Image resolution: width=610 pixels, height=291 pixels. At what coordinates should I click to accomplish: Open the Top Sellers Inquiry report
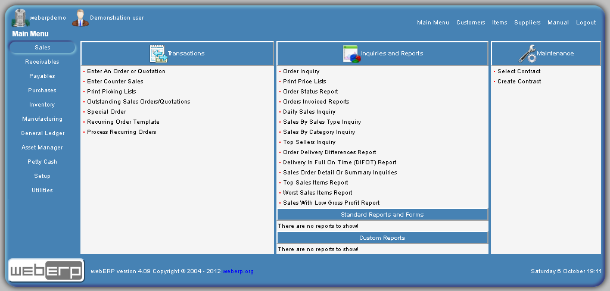309,142
